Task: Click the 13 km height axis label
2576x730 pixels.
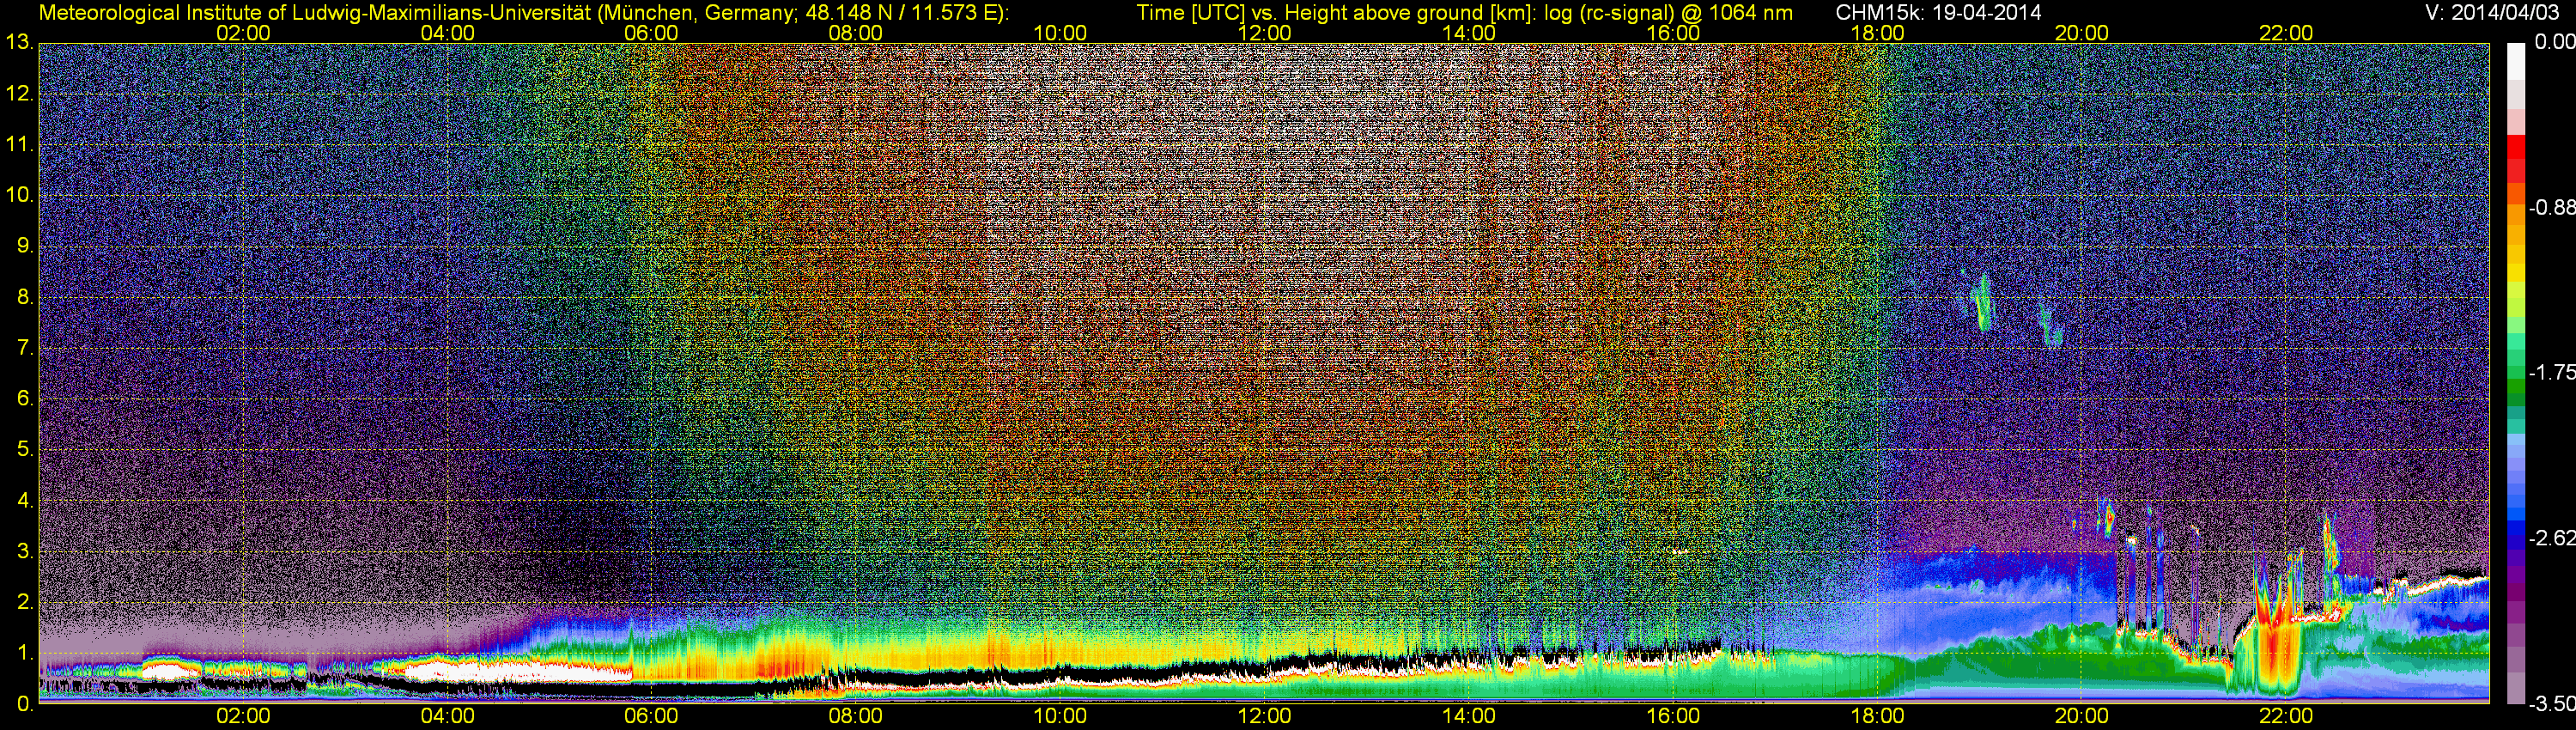Action: point(19,43)
